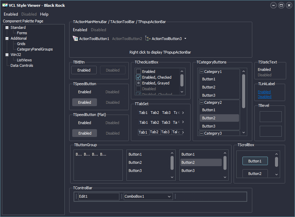Select Tab1 in first tab set row
Image resolution: width=295 pixels, height=217 pixels.
click(143, 113)
